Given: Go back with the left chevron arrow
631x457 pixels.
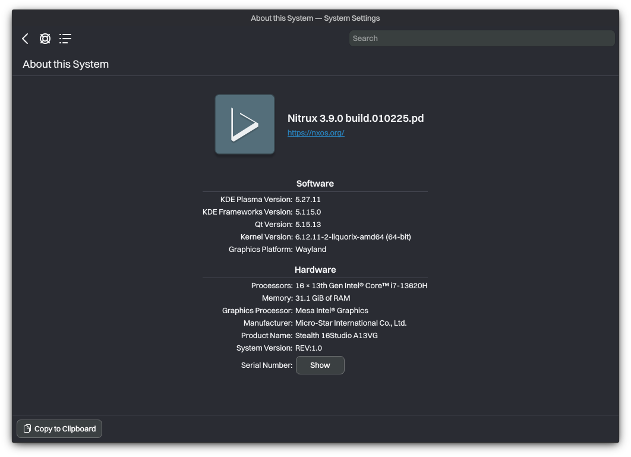Looking at the screenshot, I should (25, 39).
